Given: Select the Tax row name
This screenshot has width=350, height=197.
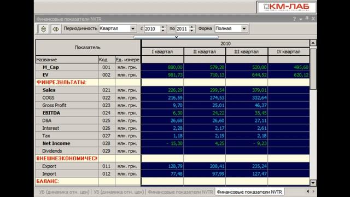Looking at the screenshot, I should 46,136.
